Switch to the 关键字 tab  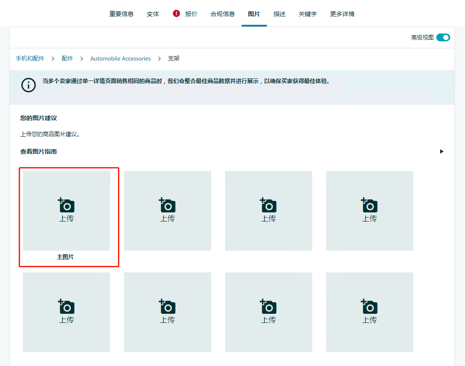click(307, 14)
